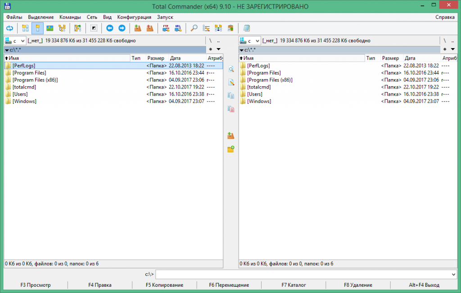Show the directory tree view icon
Image resolution: width=461 pixels, height=293 pixels.
click(62, 28)
